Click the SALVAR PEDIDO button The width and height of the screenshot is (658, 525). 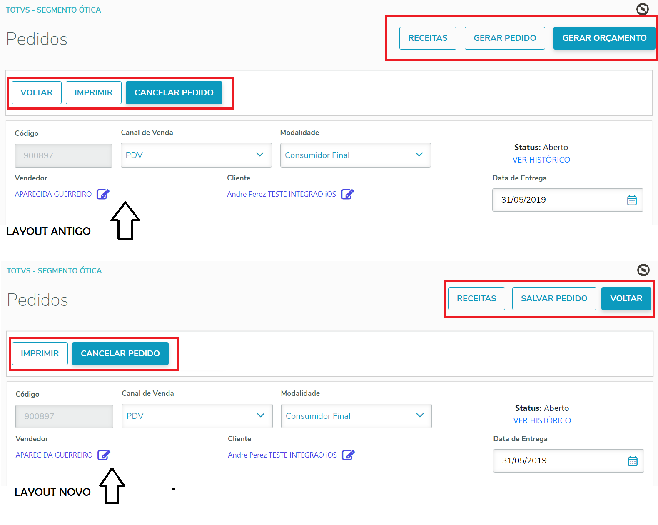pos(554,298)
